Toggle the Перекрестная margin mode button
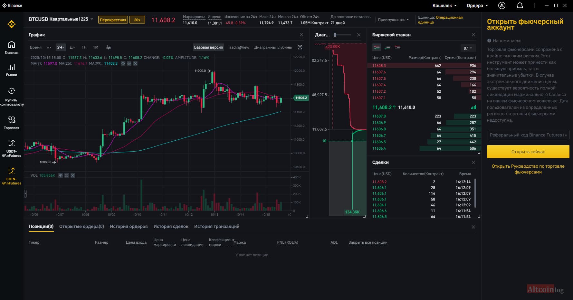 pyautogui.click(x=113, y=20)
